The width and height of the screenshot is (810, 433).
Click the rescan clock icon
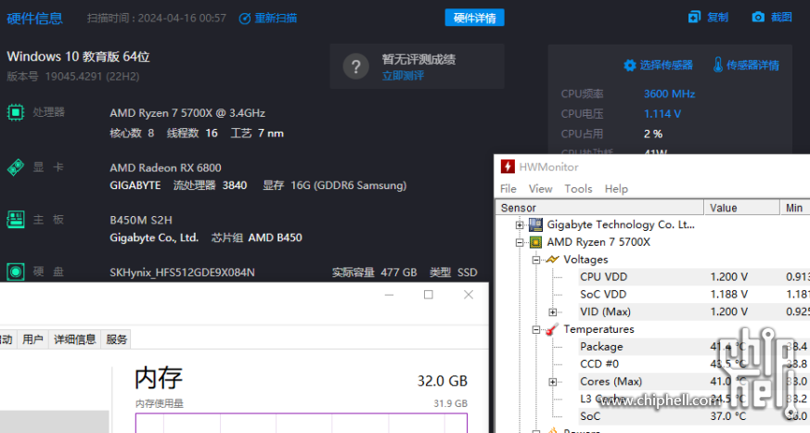244,19
